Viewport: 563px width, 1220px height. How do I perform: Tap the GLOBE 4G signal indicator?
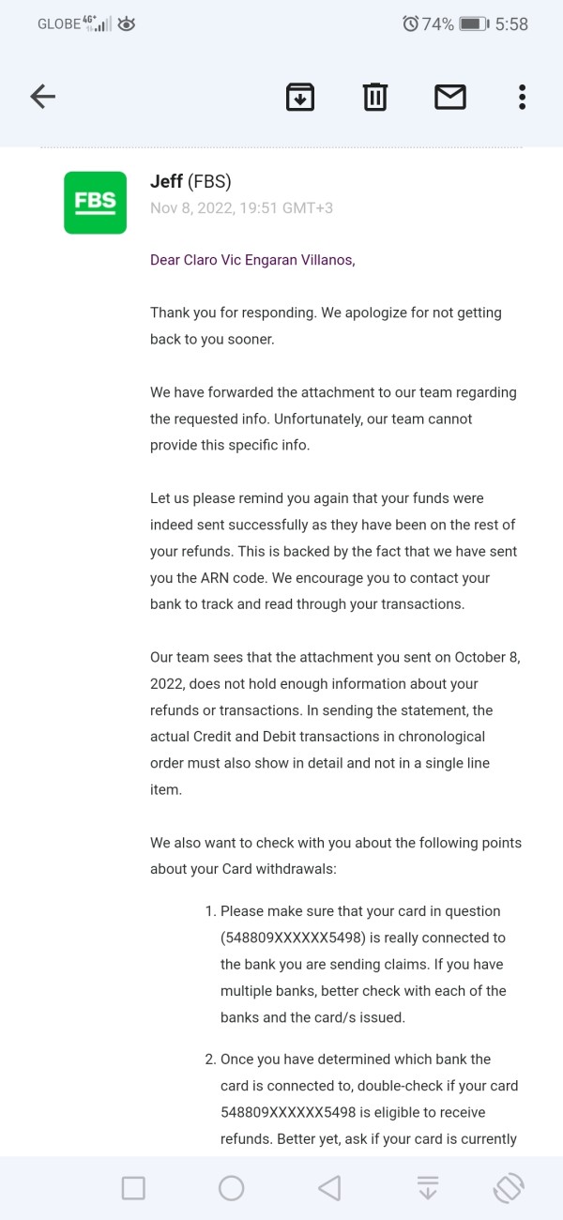(x=75, y=24)
